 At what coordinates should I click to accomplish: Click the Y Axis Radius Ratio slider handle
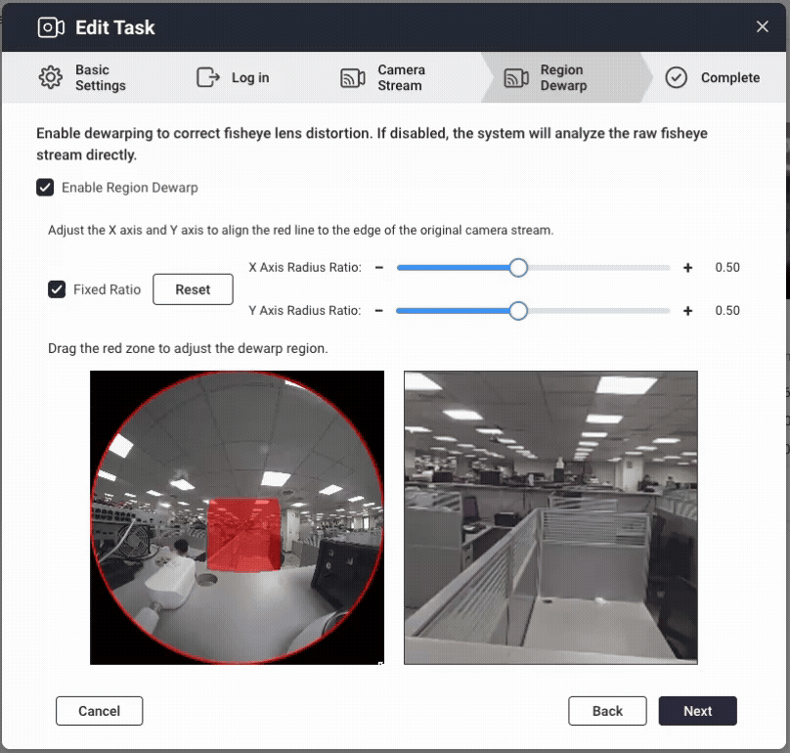tap(518, 311)
